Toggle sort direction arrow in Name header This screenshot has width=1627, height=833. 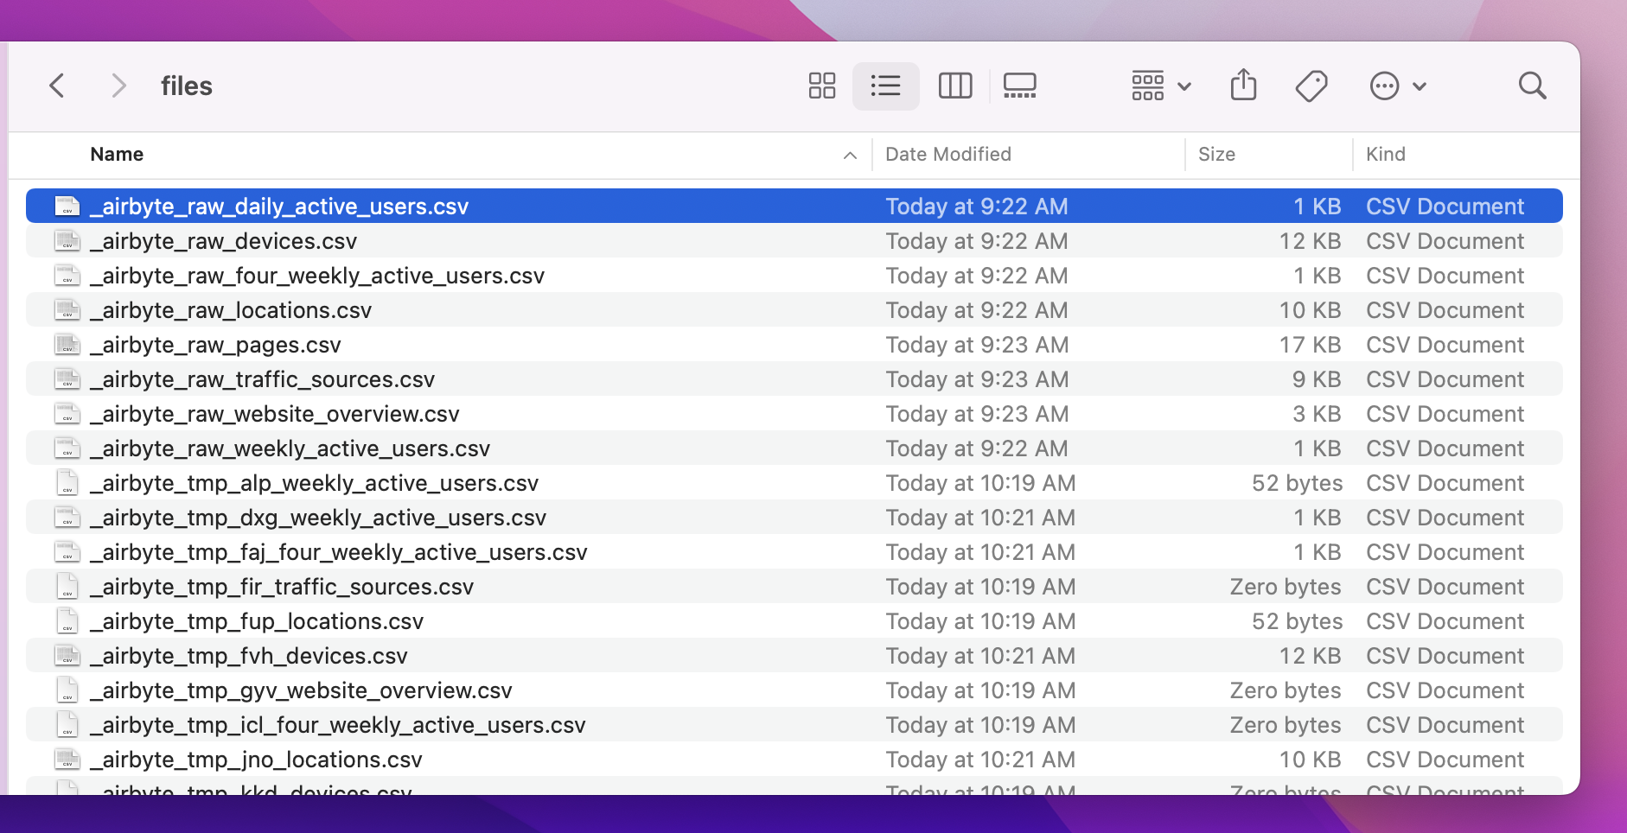[850, 156]
